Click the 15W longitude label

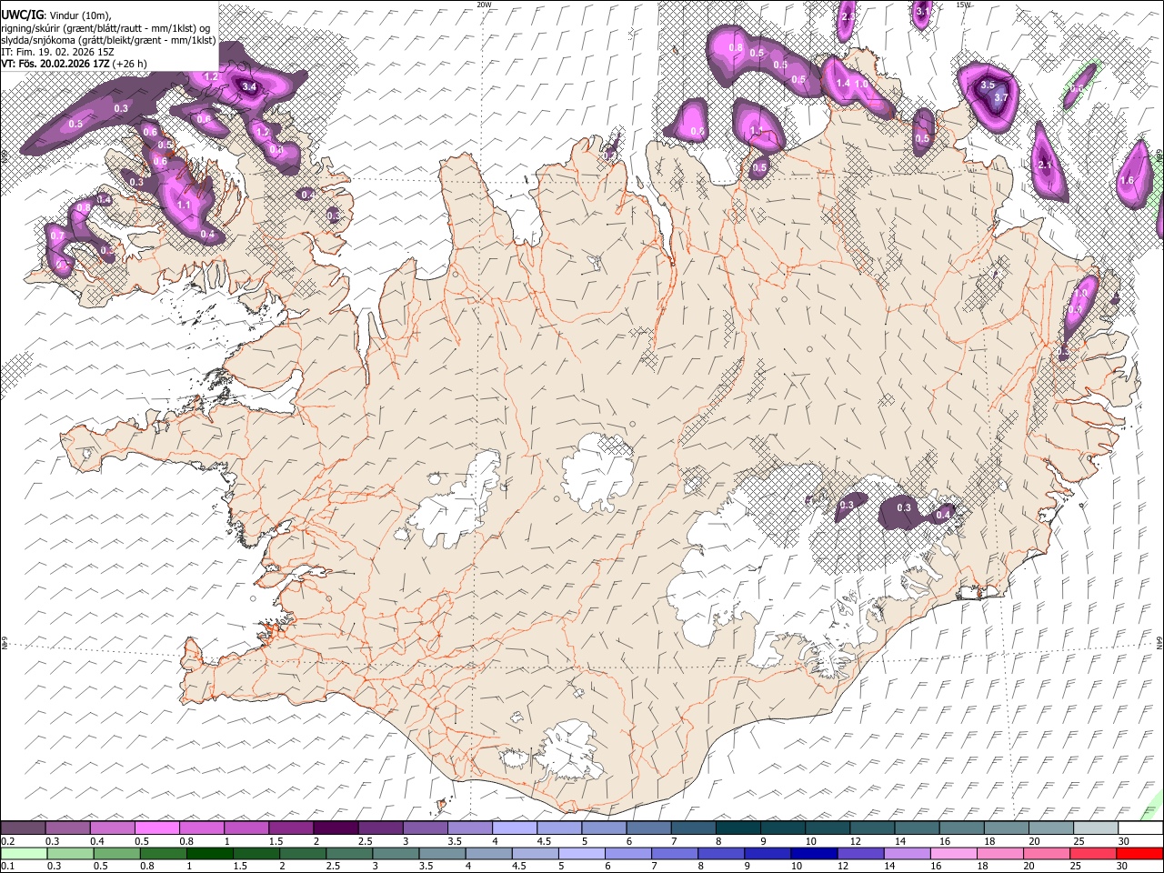pyautogui.click(x=963, y=5)
